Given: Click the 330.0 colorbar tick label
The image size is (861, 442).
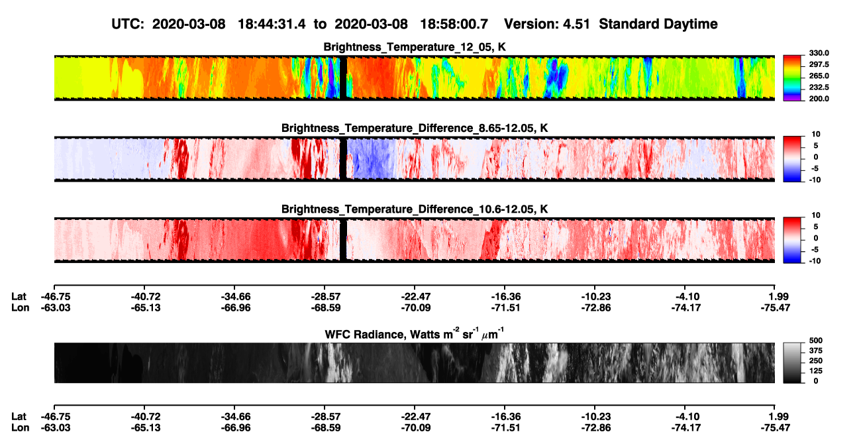Looking at the screenshot, I should [x=819, y=53].
